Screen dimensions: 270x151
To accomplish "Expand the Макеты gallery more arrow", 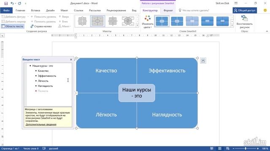I will (x=137, y=26).
